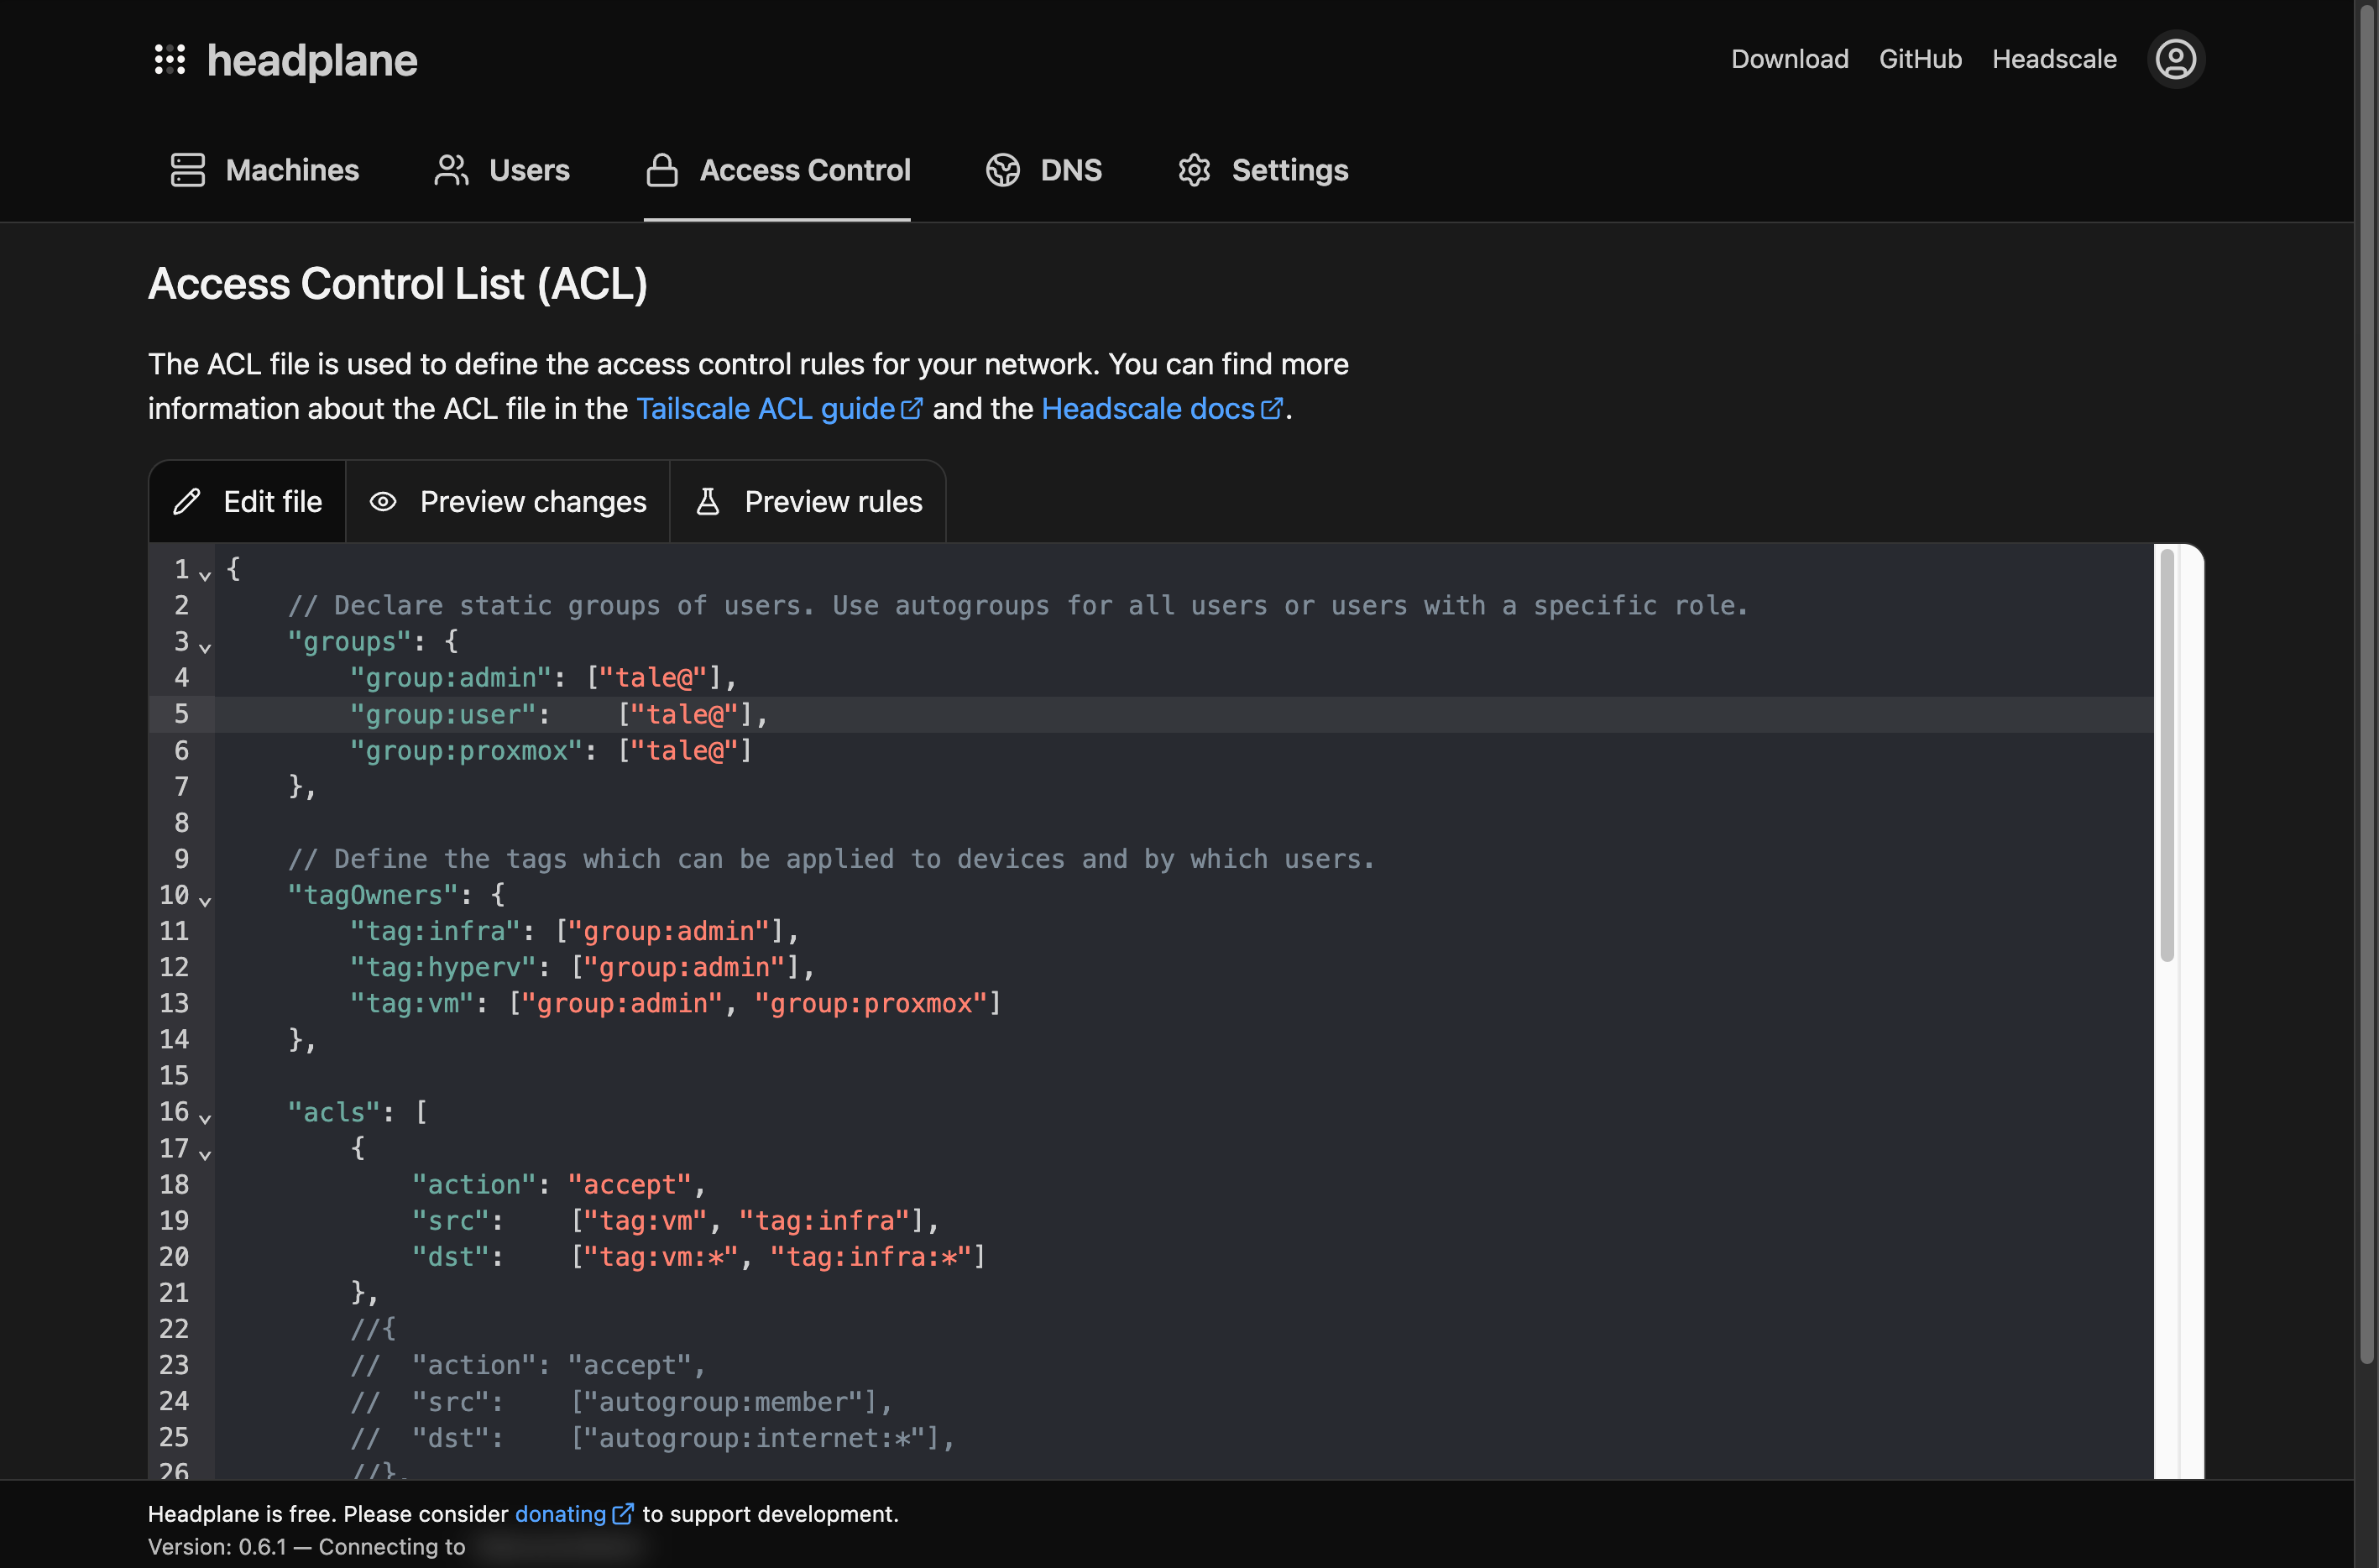Click the "acls" key on line 16
This screenshot has width=2379, height=1568.
coord(334,1111)
